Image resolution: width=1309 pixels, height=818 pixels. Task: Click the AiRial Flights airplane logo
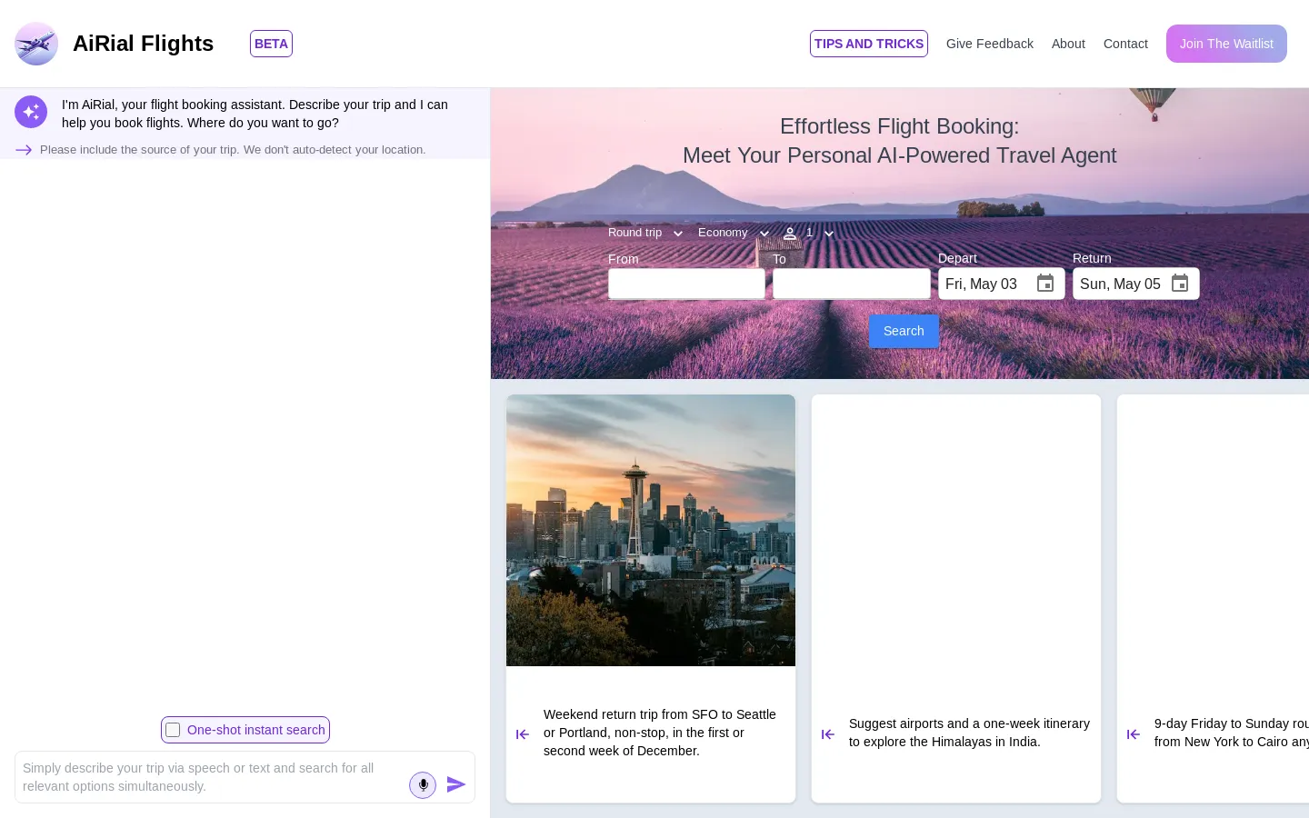point(36,44)
